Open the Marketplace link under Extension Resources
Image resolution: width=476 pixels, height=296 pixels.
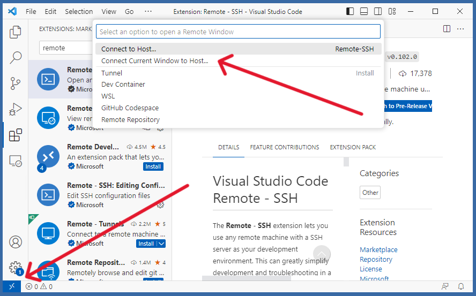coord(378,249)
